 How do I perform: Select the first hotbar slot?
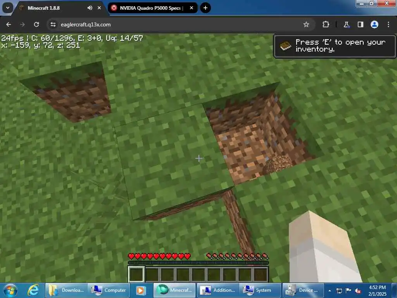tap(136, 274)
